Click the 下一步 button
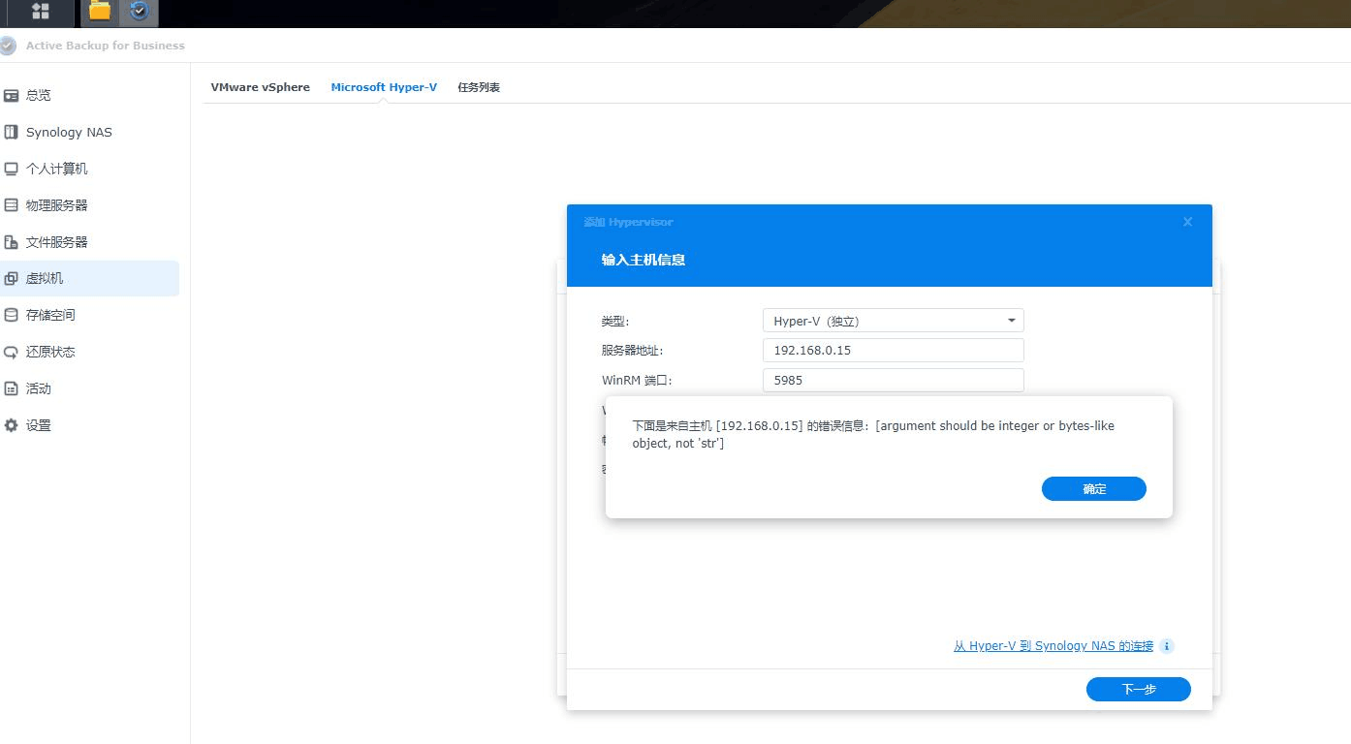Viewport: 1351px width, 744px height. (1139, 690)
